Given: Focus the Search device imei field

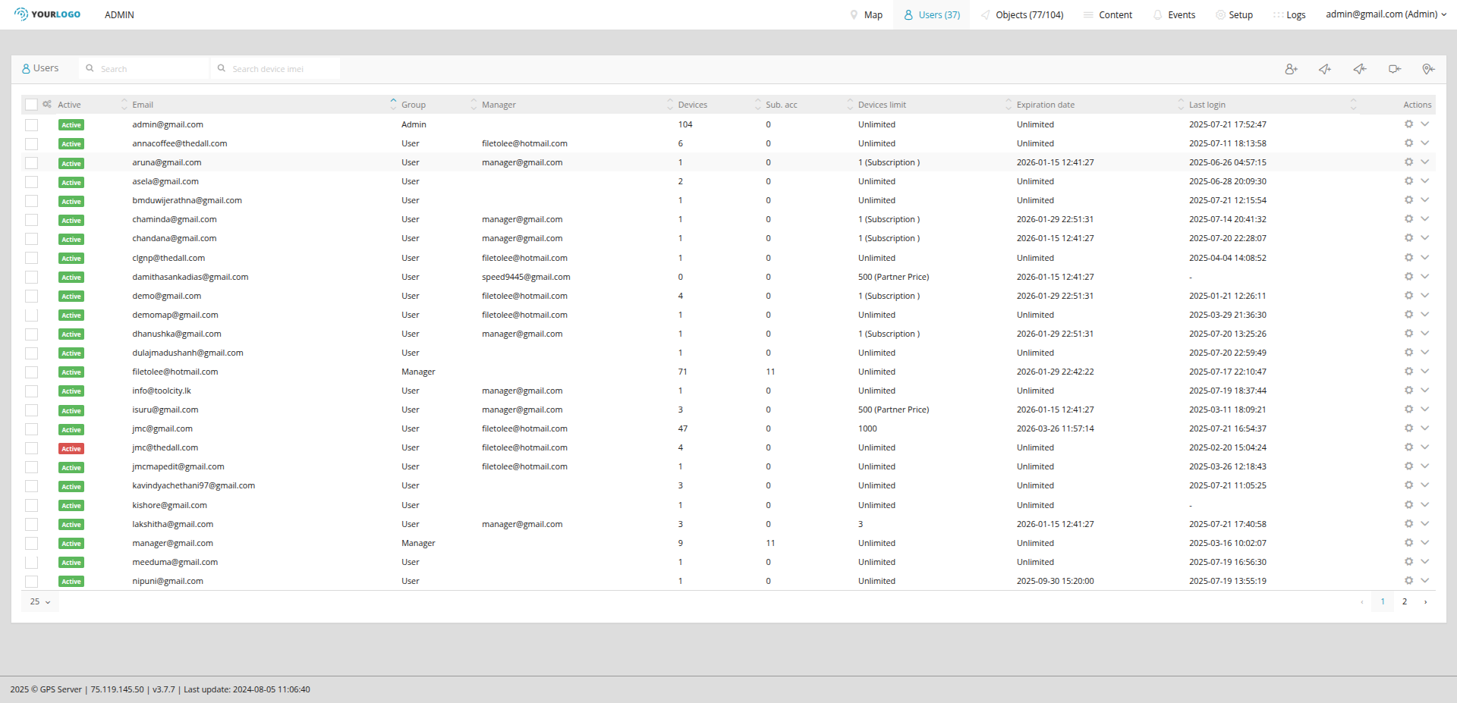Looking at the screenshot, I should pyautogui.click(x=281, y=69).
